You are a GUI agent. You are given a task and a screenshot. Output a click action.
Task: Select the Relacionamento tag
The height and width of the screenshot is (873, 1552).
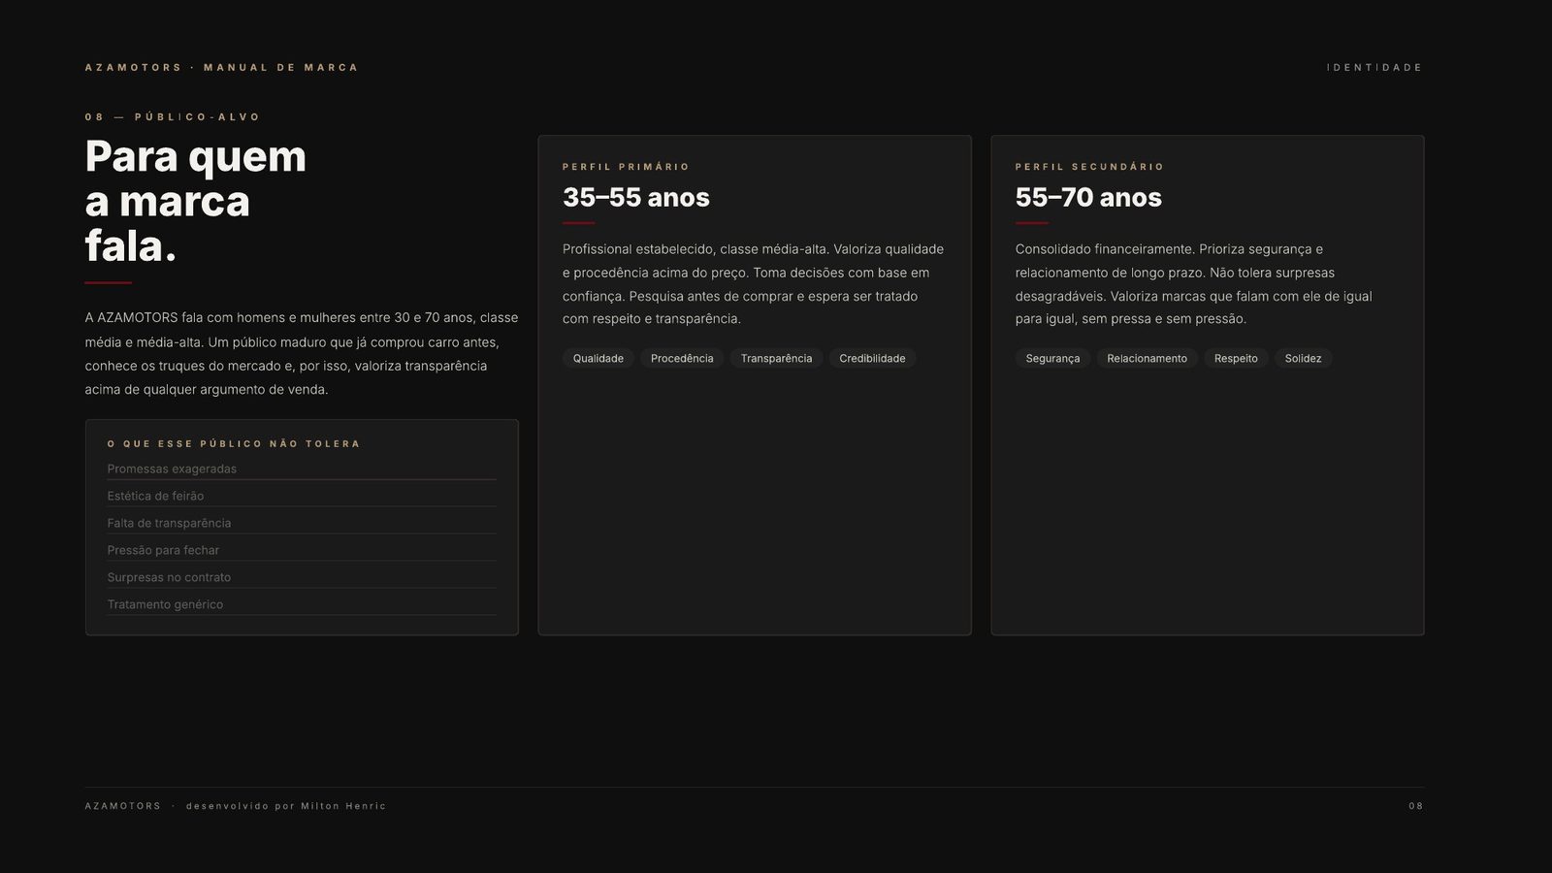[1147, 359]
